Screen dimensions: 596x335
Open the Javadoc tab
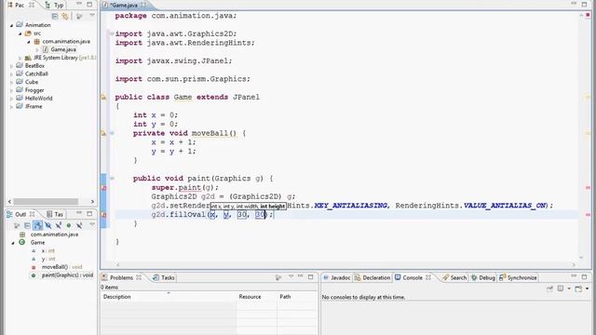337,277
